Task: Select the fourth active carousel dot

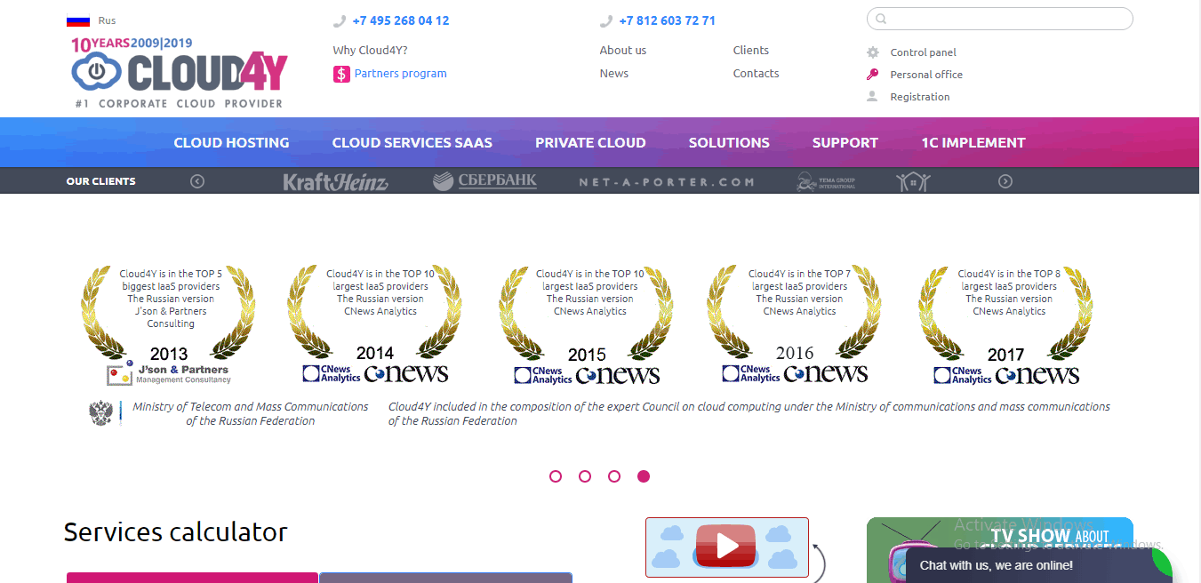Action: pos(644,476)
